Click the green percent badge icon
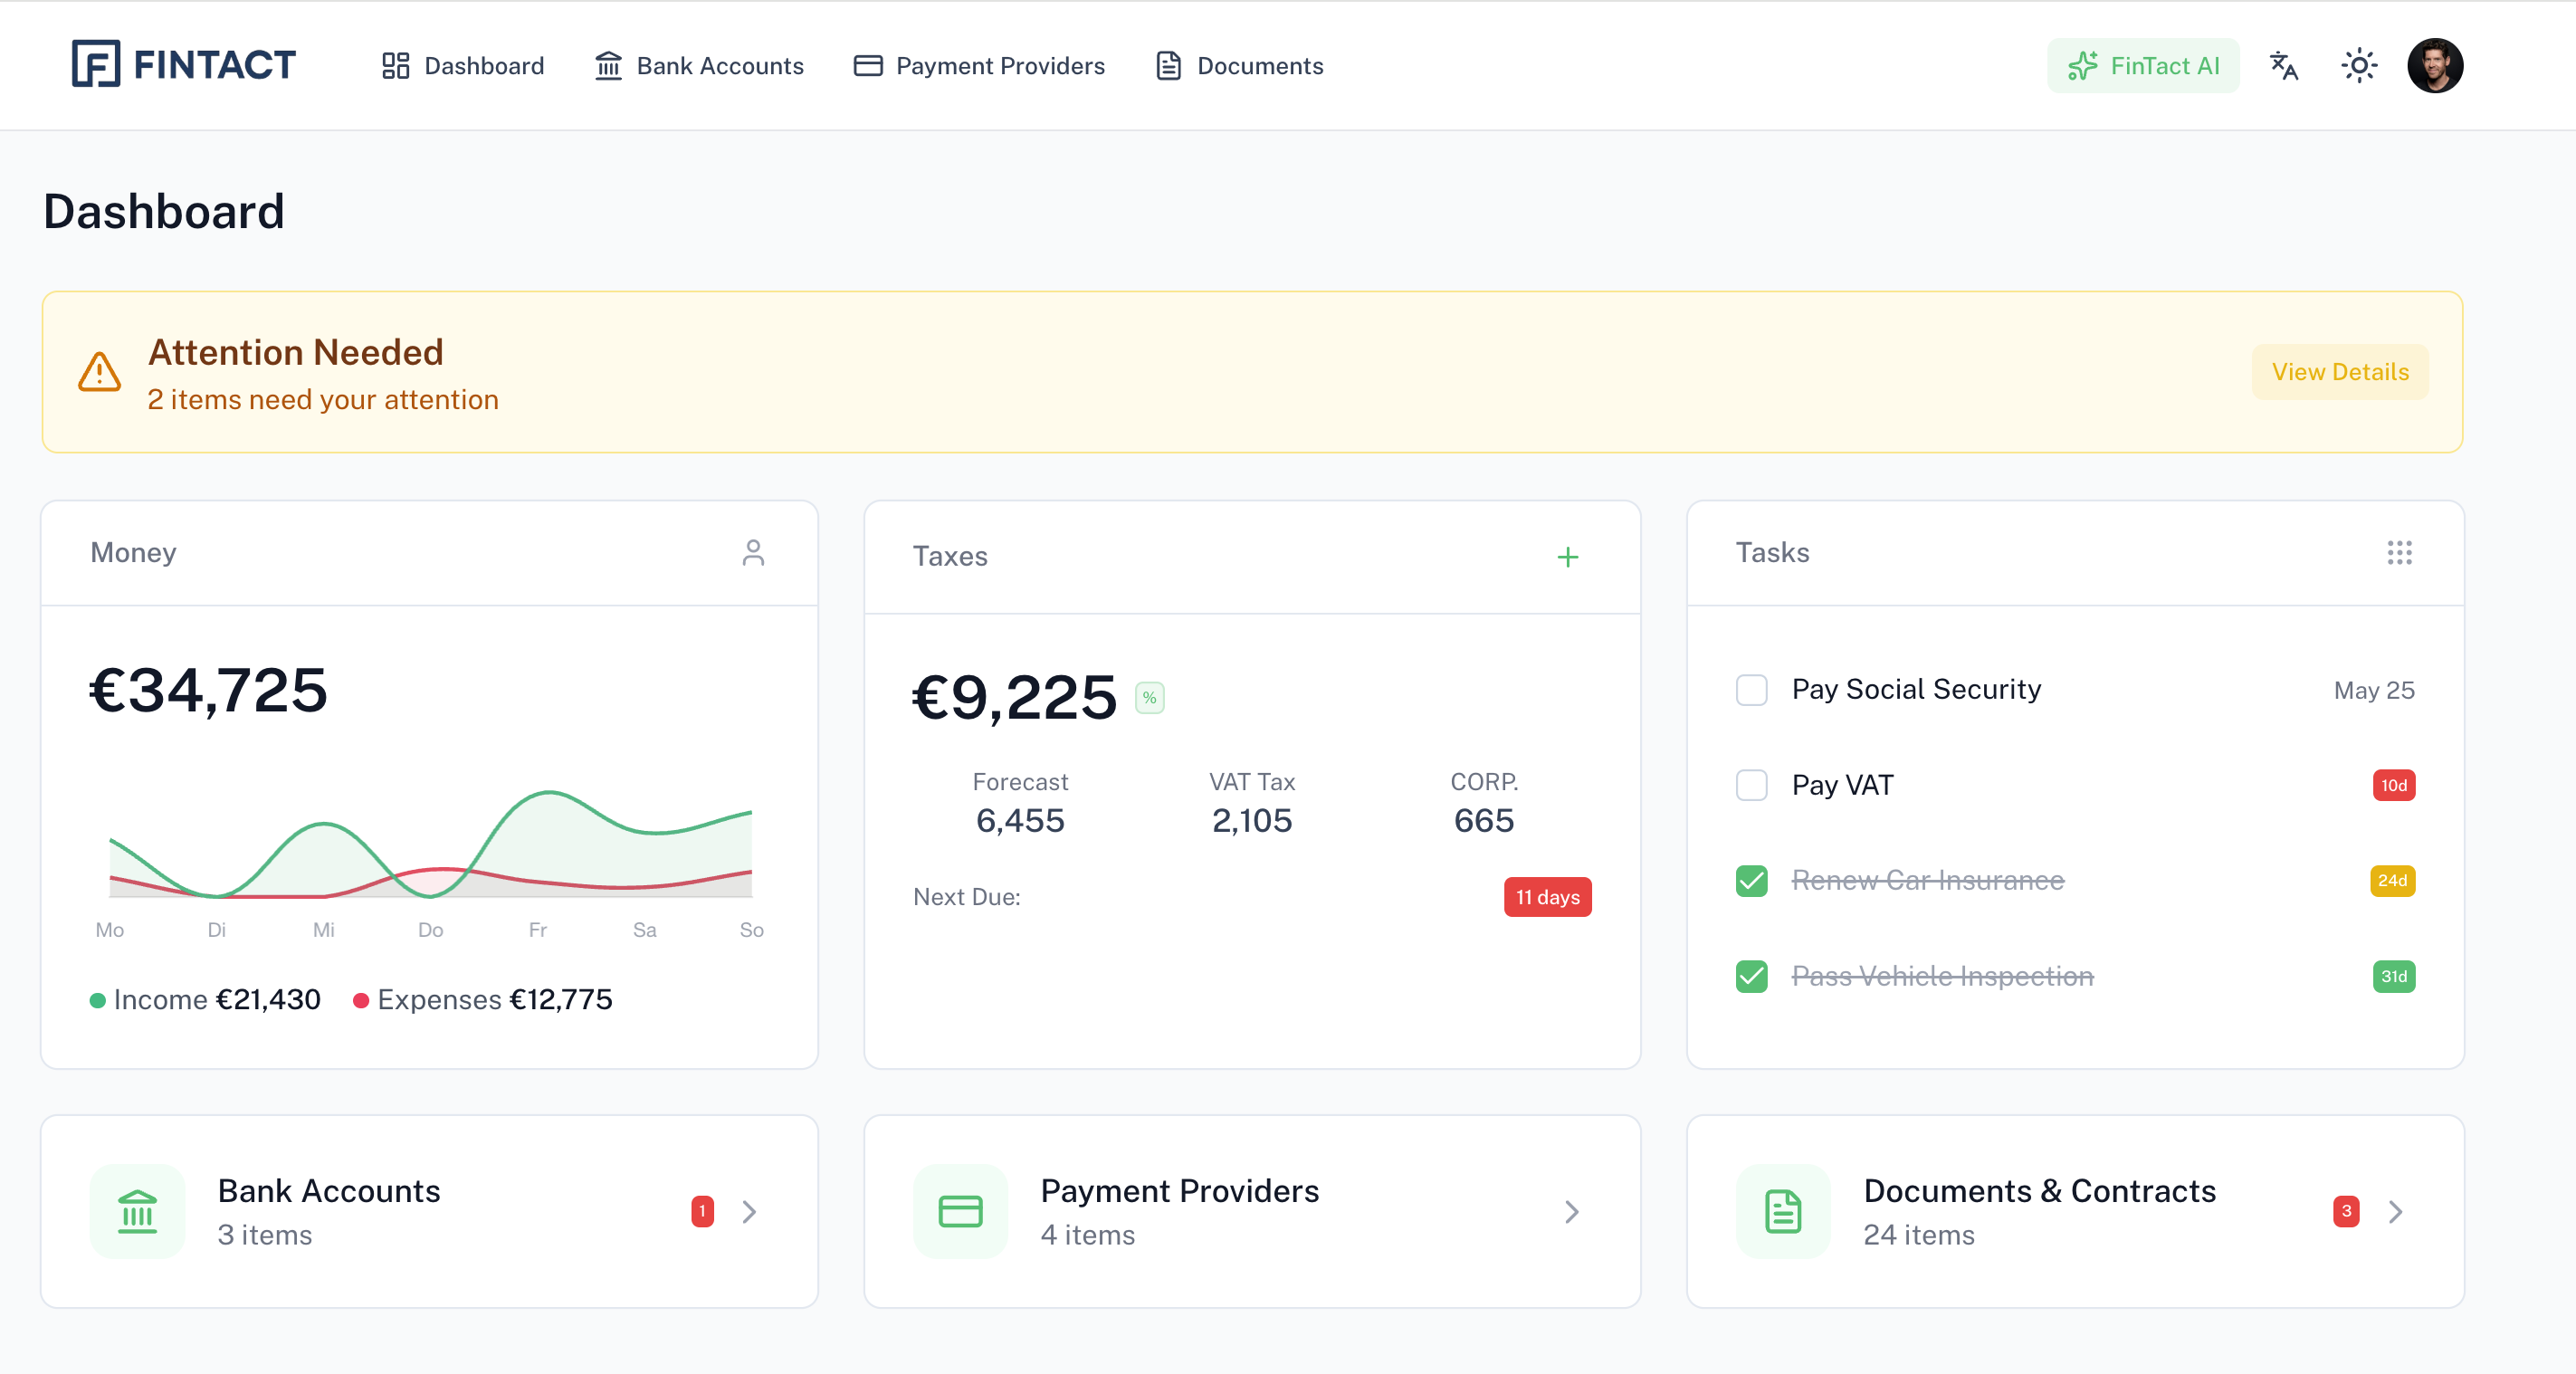2576x1374 pixels. pos(1149,698)
